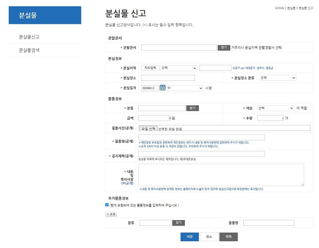
Task: Click the blue 저장 save button
Action: tap(190, 237)
